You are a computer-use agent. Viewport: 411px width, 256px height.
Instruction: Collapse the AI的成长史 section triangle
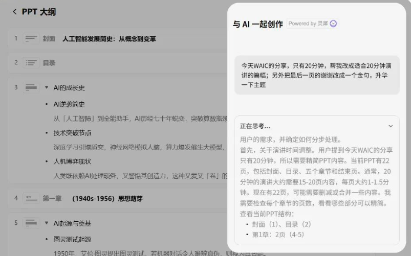click(x=47, y=87)
